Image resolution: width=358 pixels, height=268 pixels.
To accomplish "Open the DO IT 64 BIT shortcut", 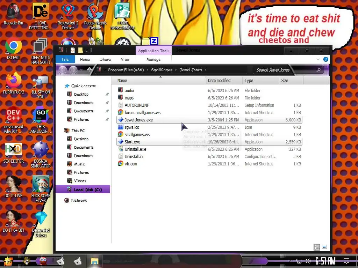I will click(x=13, y=222).
